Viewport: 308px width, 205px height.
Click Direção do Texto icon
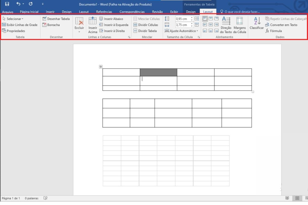pyautogui.click(x=226, y=25)
